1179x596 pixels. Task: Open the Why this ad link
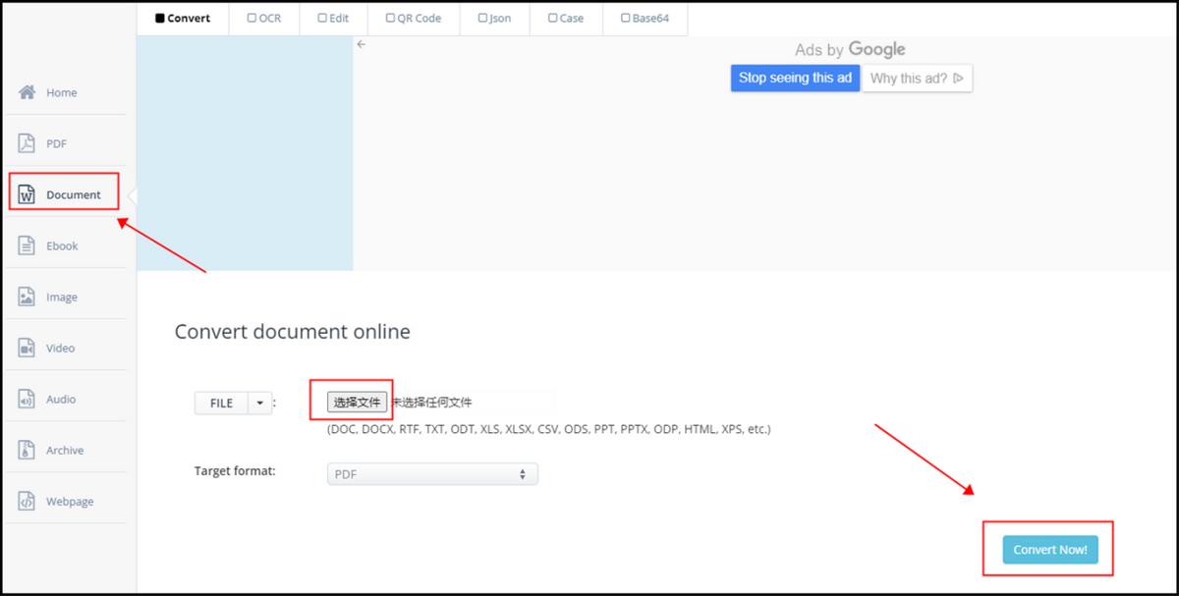[910, 79]
